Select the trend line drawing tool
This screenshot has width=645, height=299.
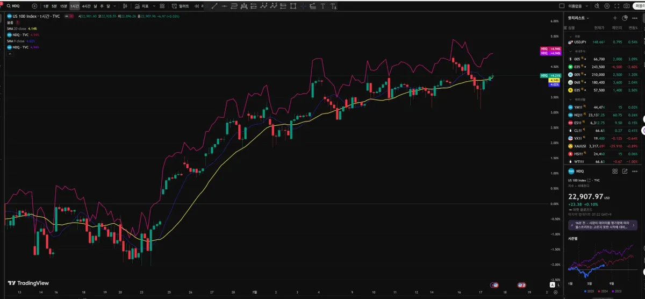[215, 6]
